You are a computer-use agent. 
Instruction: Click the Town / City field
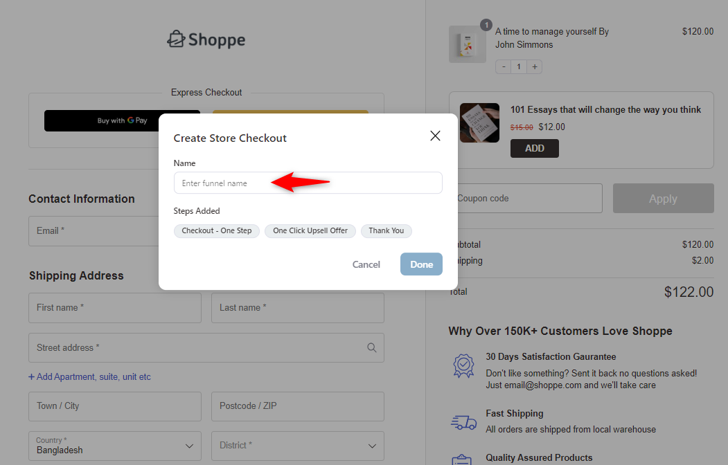click(x=115, y=407)
